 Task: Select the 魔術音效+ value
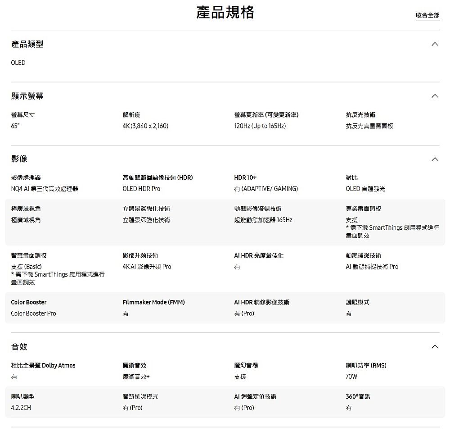136,377
